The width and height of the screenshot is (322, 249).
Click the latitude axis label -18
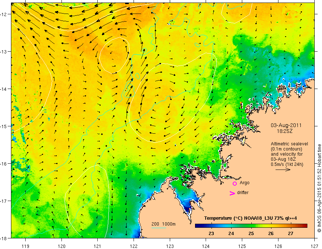coord(4,238)
